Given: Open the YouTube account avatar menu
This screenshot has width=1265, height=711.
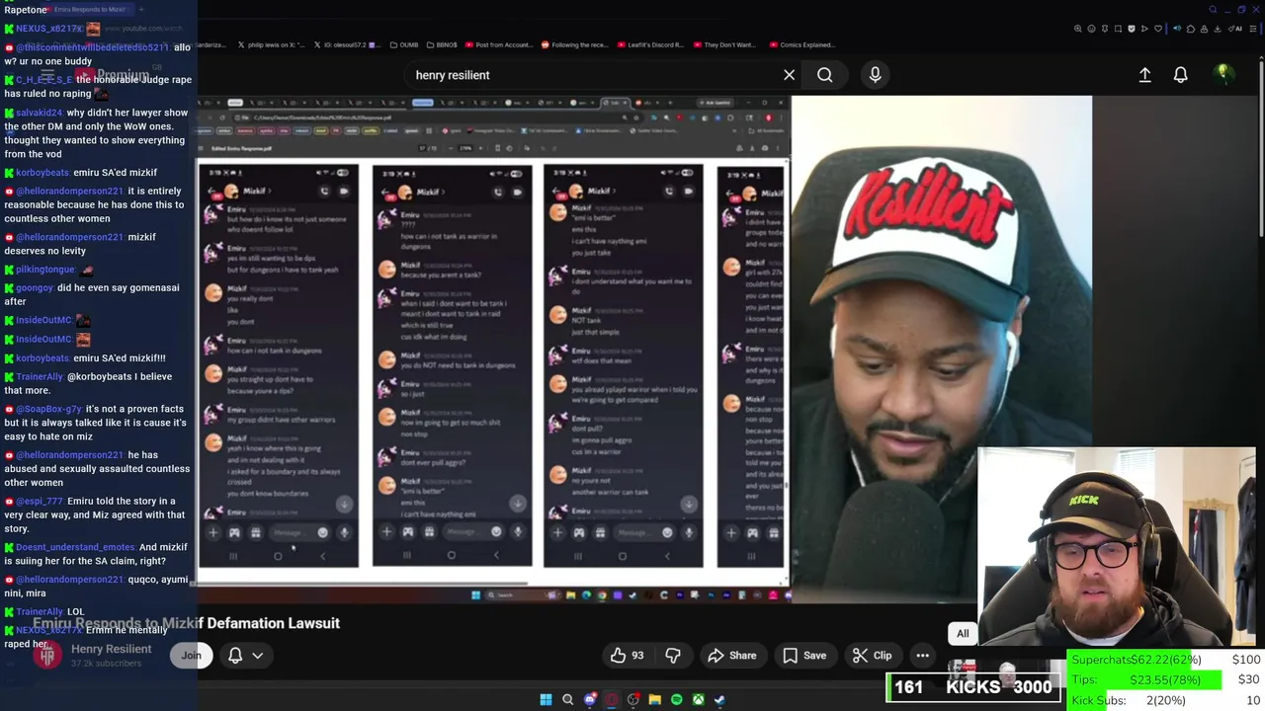Looking at the screenshot, I should tap(1223, 74).
